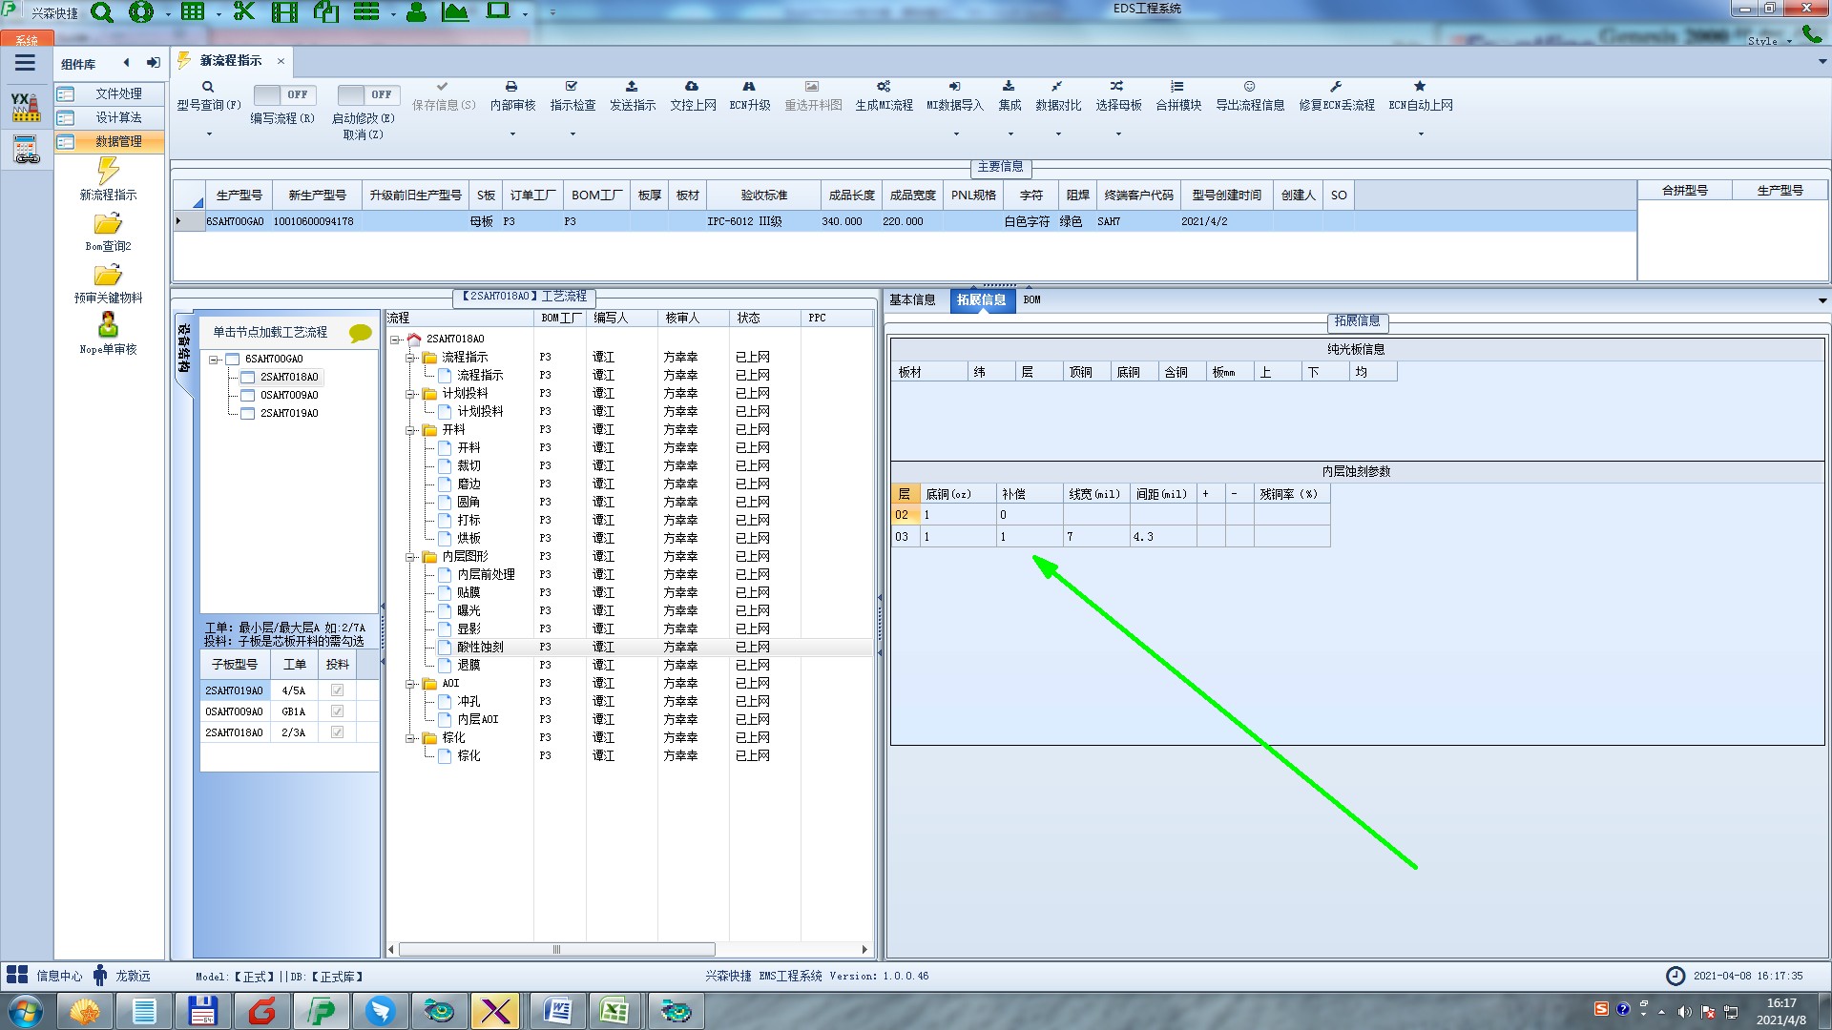Toggle 投料 checkbox for 2SAH7019A0 row
This screenshot has width=1832, height=1030.
[337, 690]
